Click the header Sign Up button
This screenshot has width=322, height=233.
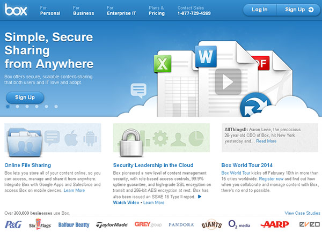click(299, 10)
